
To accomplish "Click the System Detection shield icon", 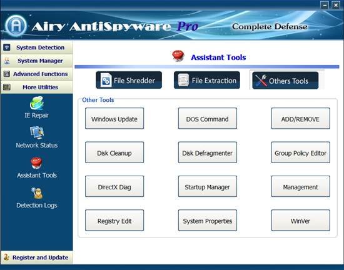I will pyautogui.click(x=7, y=47).
